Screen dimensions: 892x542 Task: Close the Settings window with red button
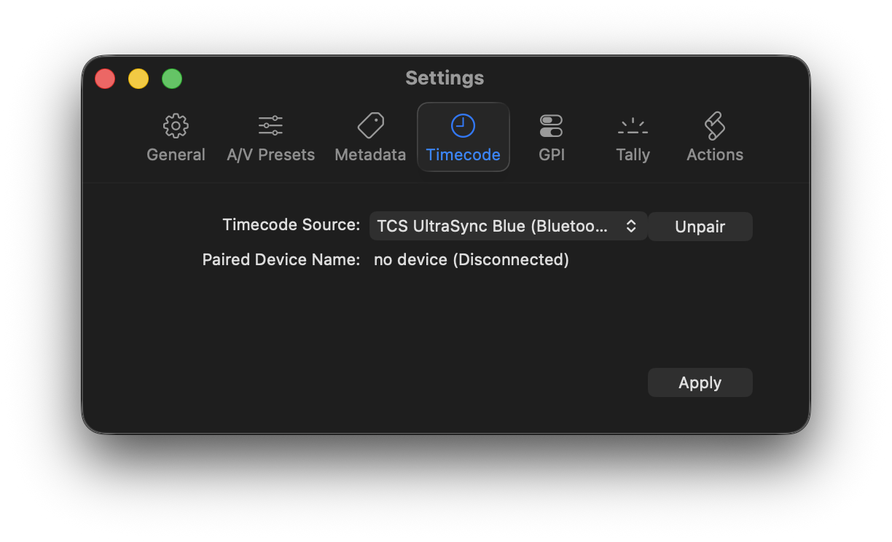pos(105,79)
